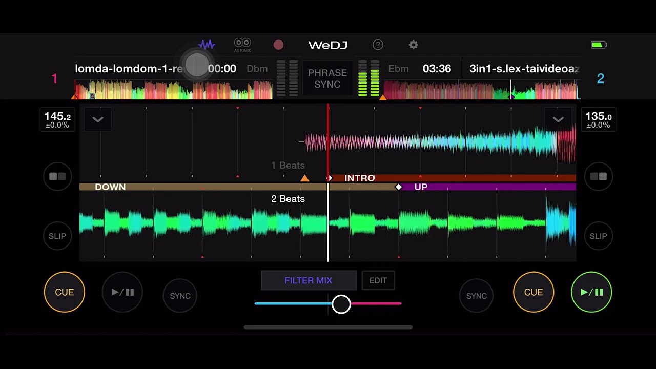Click deck 1 track overview waveform
Viewport: 656px width, 369px height.
[x=173, y=90]
